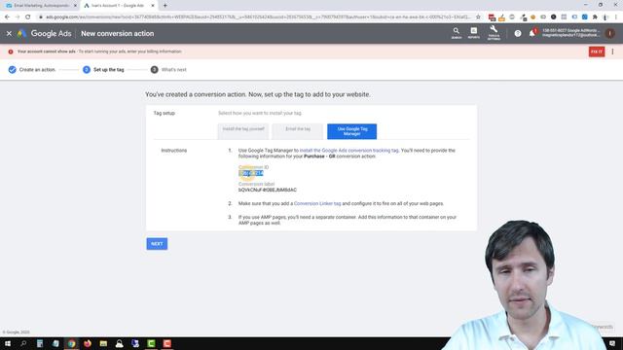Click the black circle extension icon

[554, 17]
